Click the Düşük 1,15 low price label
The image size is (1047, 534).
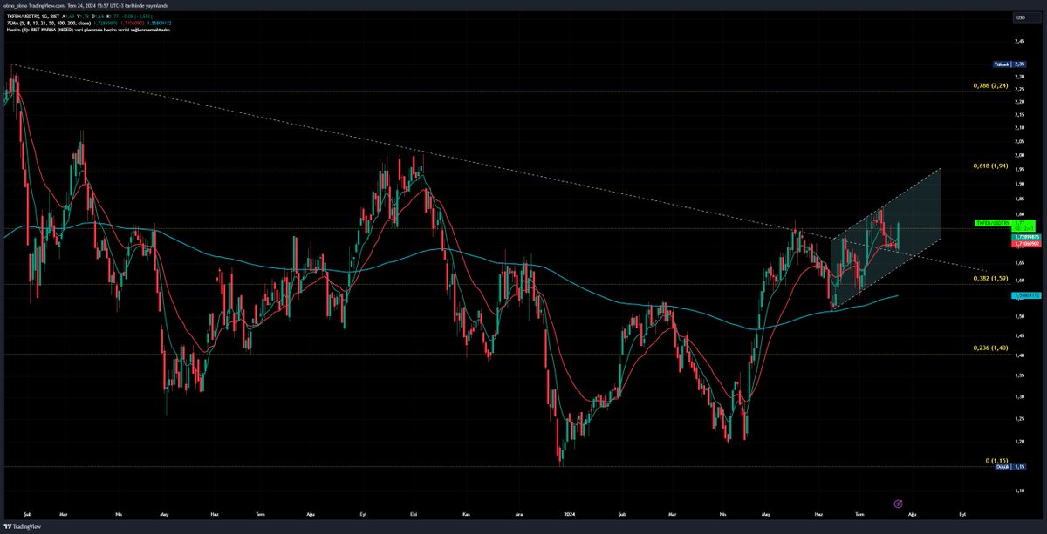pos(1009,468)
